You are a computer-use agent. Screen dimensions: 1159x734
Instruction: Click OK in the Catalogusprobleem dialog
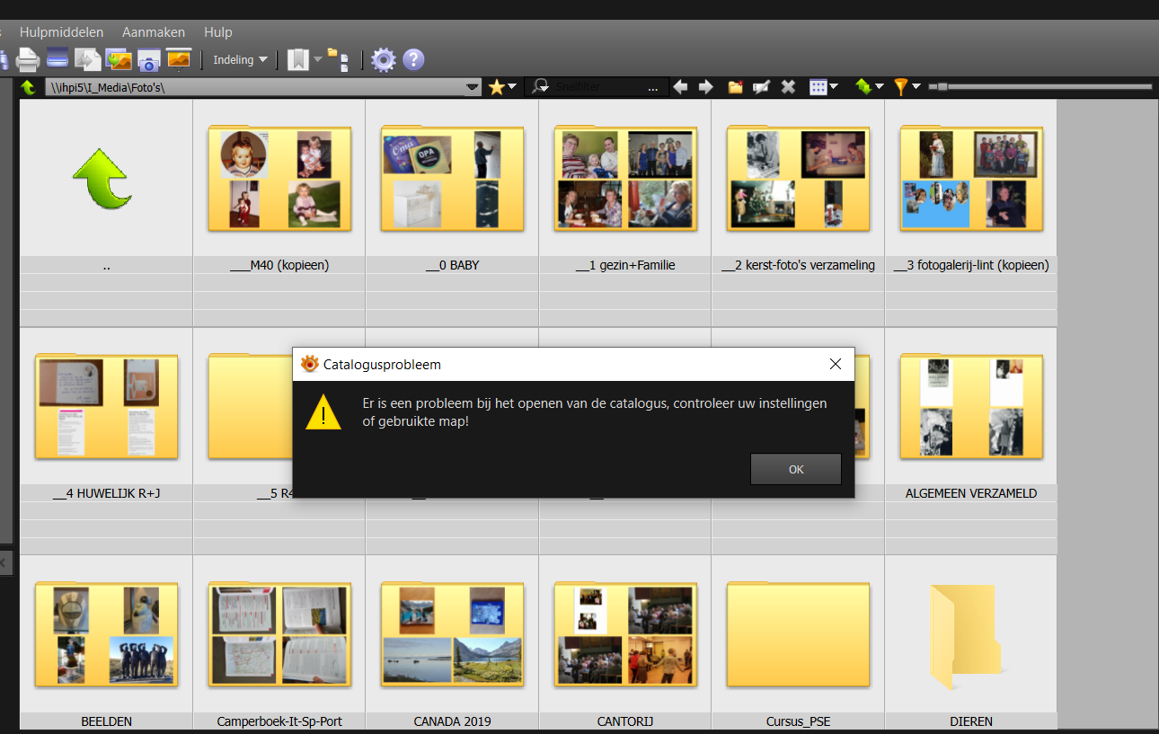click(x=796, y=469)
